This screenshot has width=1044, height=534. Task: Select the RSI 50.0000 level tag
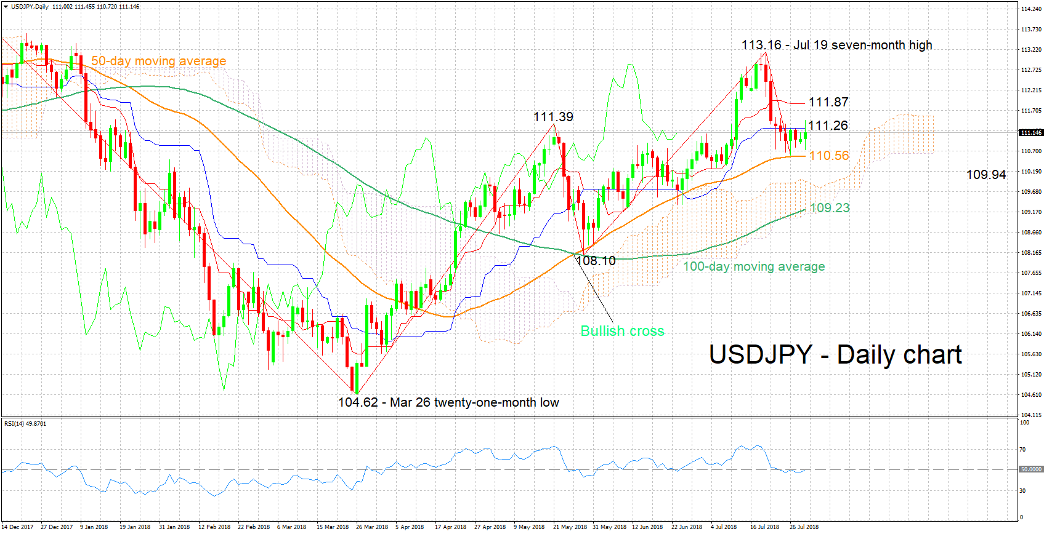[1031, 469]
